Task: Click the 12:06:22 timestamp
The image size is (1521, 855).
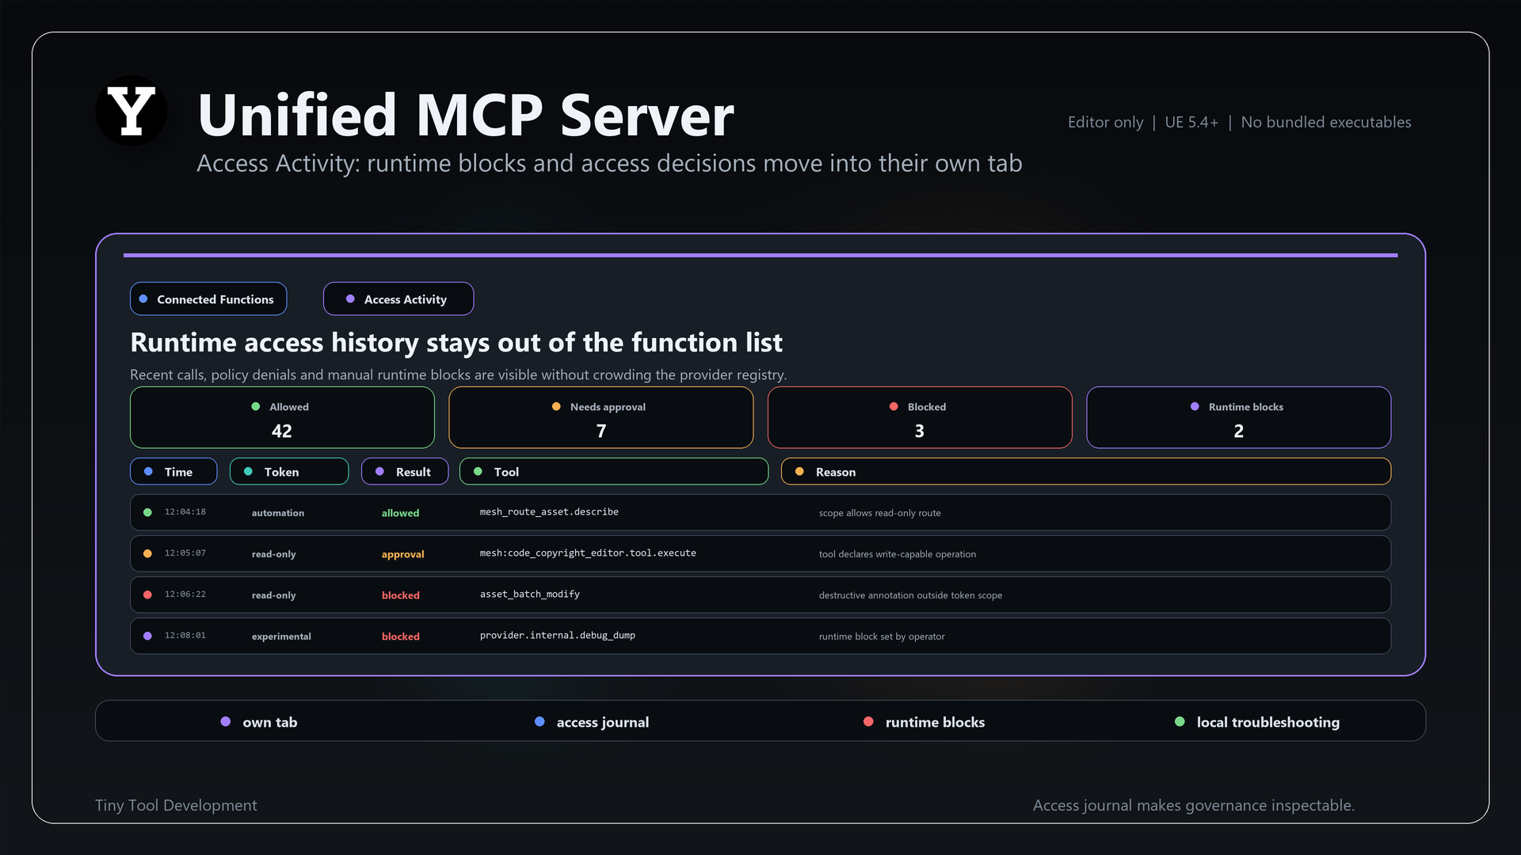Action: coord(185,595)
